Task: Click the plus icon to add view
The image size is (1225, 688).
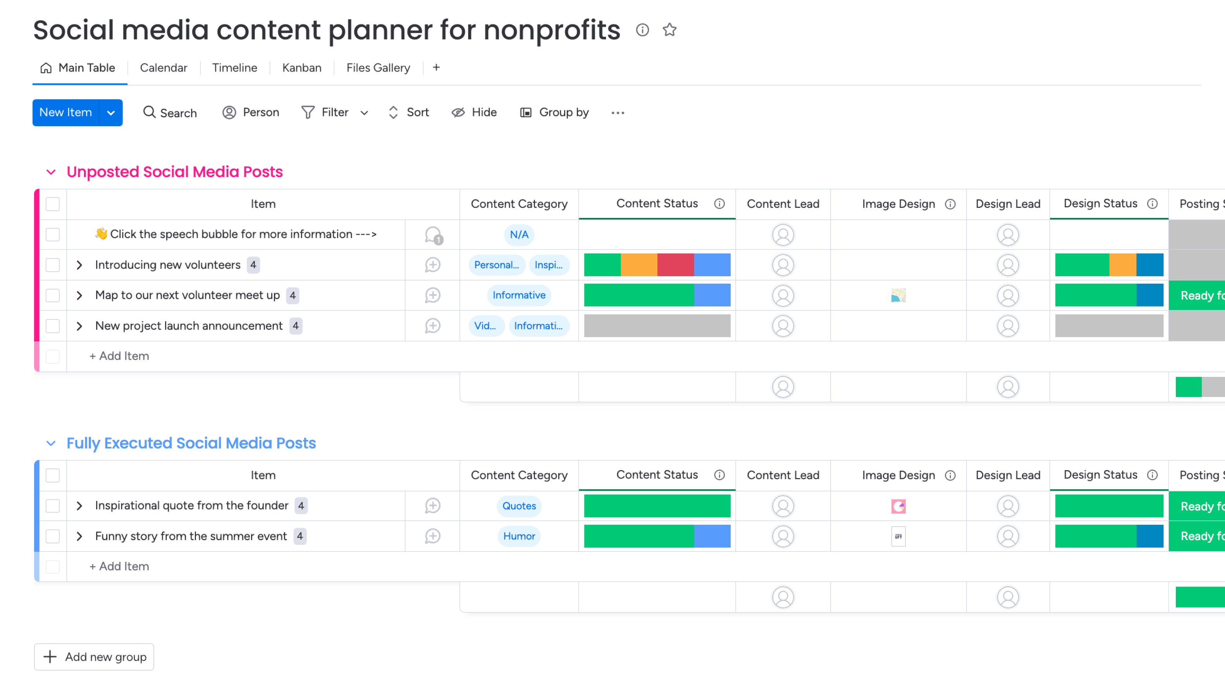Action: coord(436,68)
